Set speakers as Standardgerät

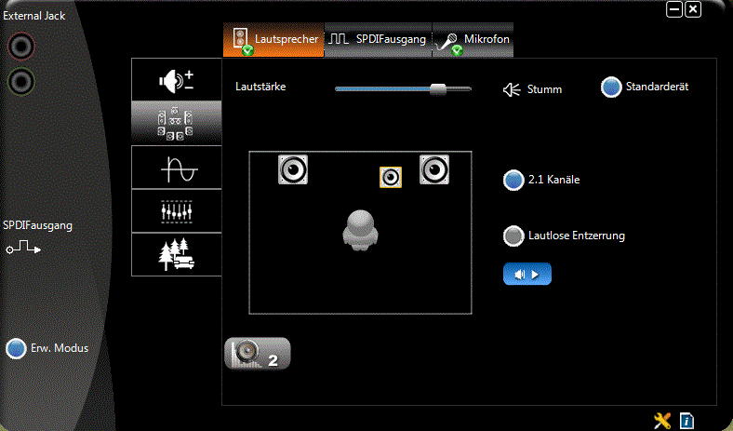[611, 88]
